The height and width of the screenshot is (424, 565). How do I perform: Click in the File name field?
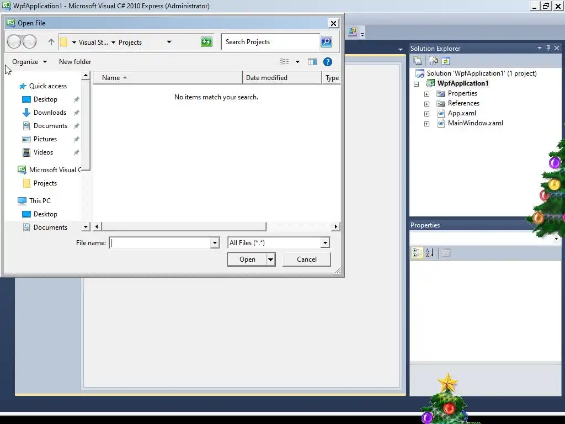click(160, 243)
